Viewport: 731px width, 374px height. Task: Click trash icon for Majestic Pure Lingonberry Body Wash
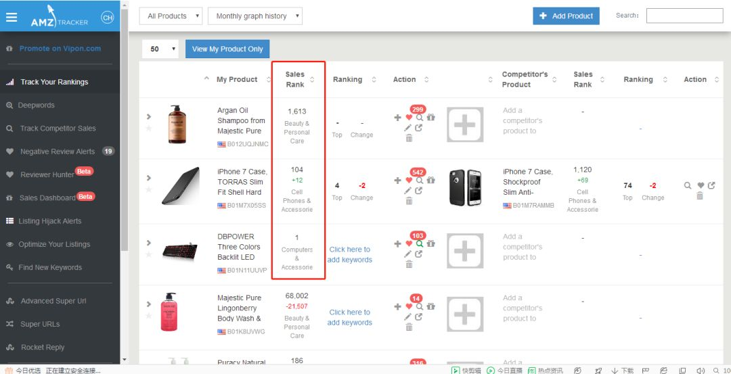pyautogui.click(x=409, y=327)
